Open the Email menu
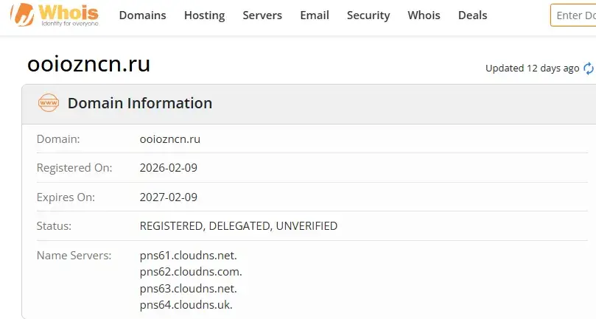 point(315,15)
